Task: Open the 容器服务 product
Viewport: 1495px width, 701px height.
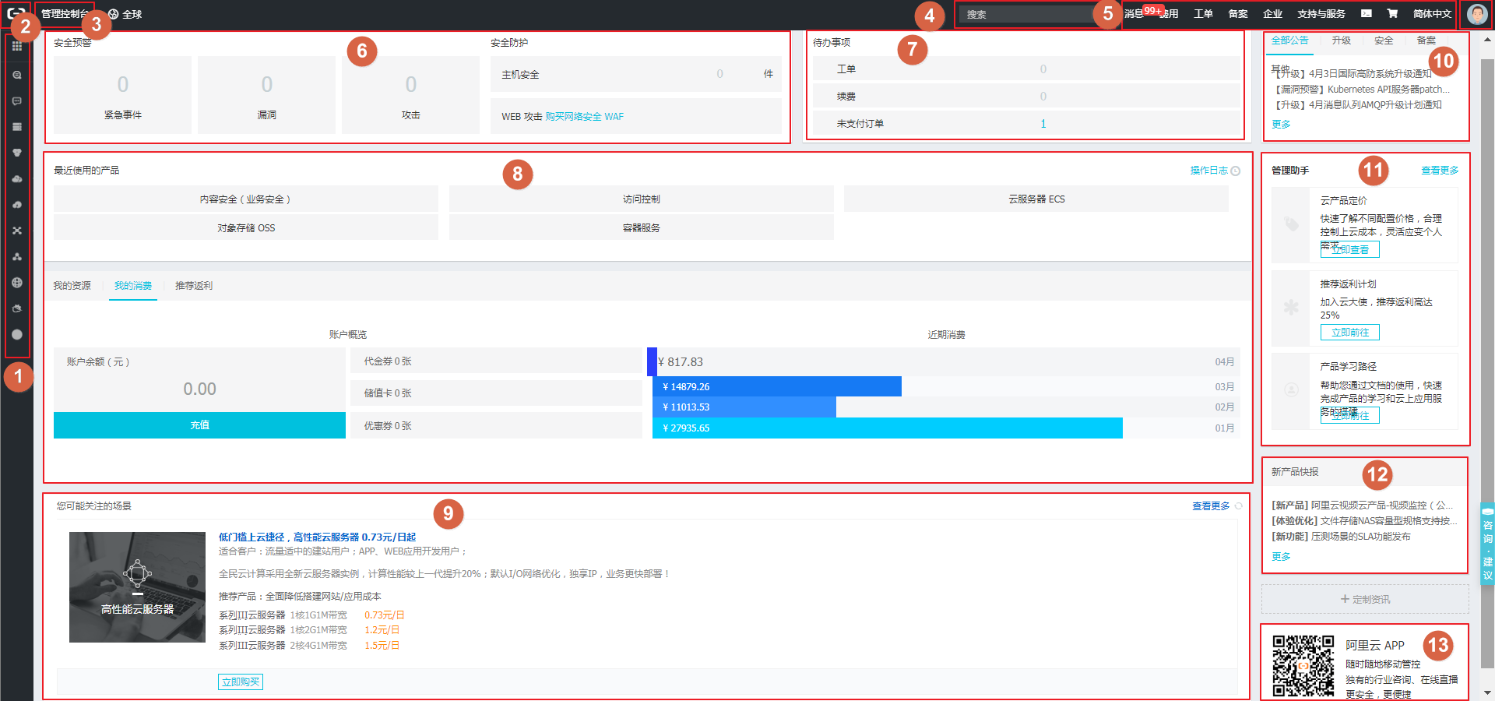Action: point(641,228)
